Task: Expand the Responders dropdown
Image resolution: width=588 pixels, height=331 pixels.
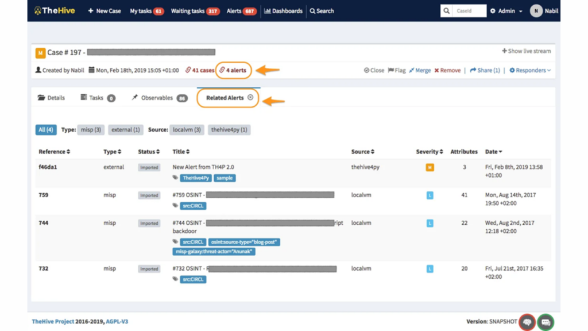Action: [530, 70]
